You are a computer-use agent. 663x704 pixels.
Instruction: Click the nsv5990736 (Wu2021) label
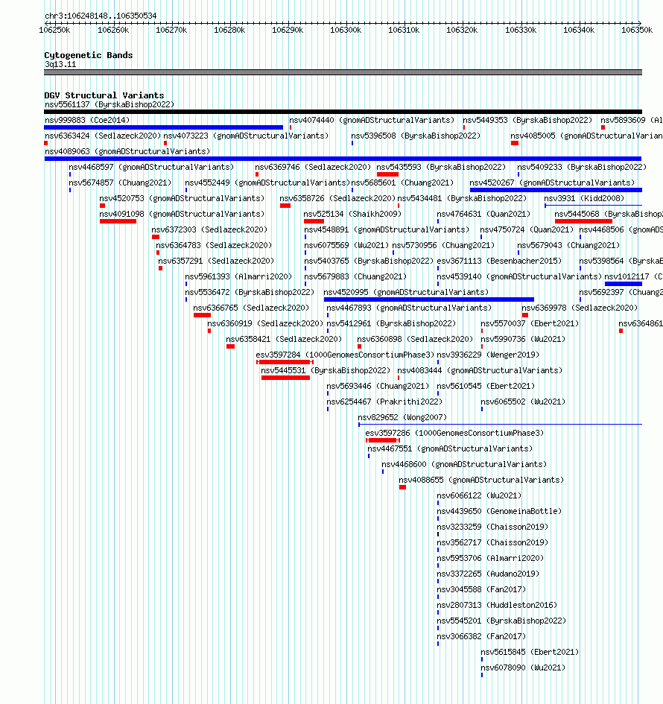(523, 340)
